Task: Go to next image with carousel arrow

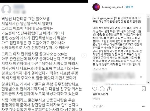Action: (84, 55)
